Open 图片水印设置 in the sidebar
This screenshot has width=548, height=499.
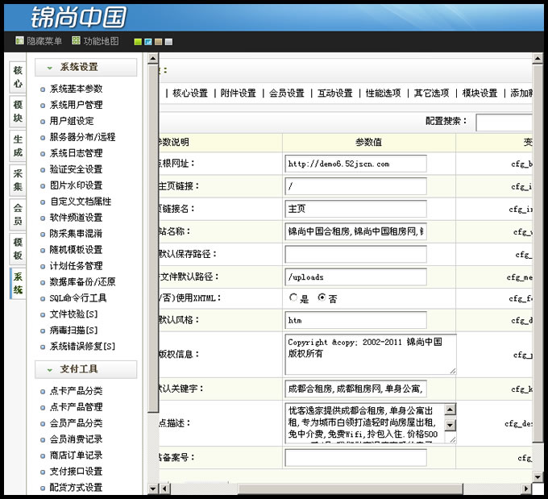click(x=76, y=185)
